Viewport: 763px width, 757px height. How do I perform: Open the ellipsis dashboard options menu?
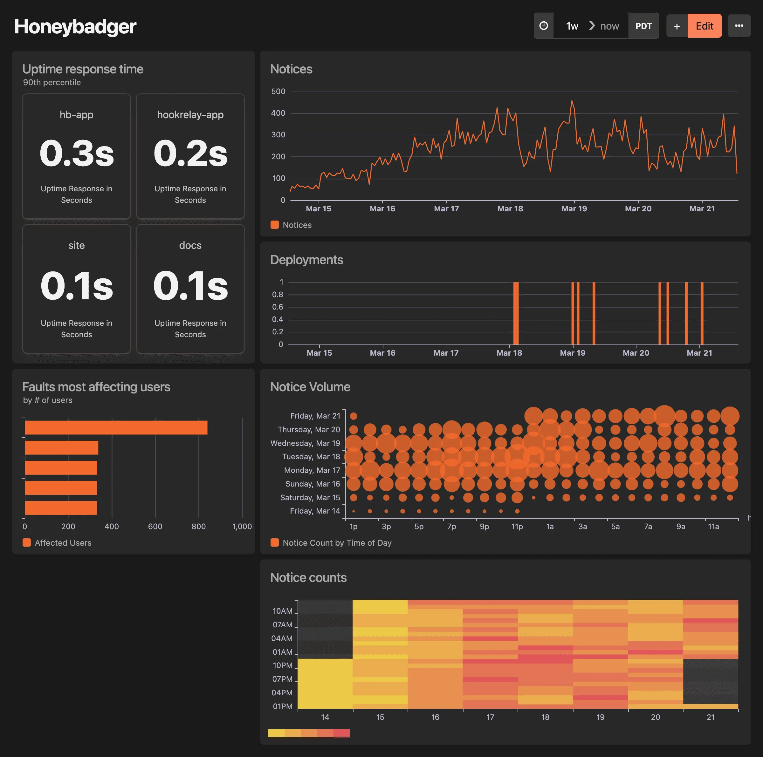pos(739,26)
